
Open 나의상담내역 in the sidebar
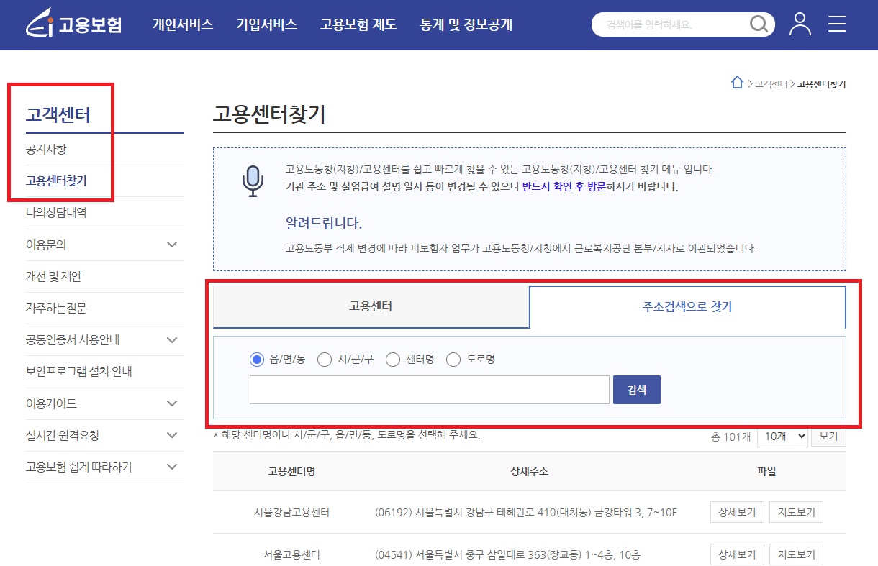tap(56, 213)
